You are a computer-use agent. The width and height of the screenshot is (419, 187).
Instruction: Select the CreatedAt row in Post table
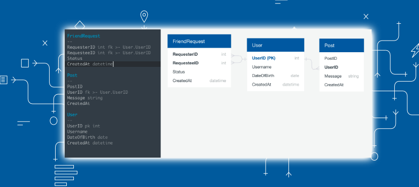click(342, 85)
